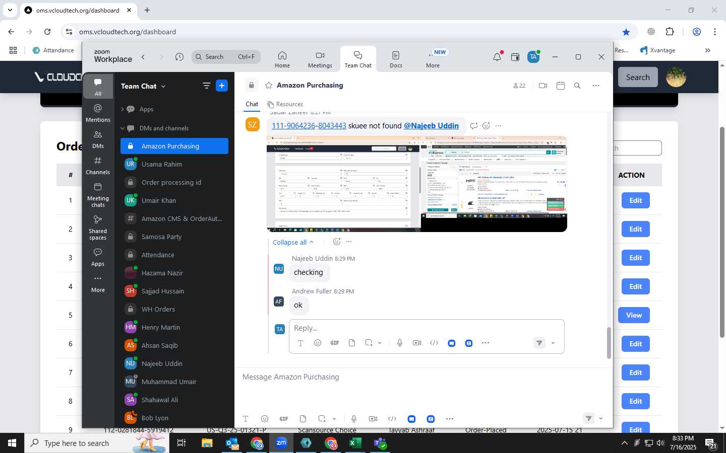The height and width of the screenshot is (453, 726).
Task: Switch to the Home tab in Zoom
Action: [282, 59]
